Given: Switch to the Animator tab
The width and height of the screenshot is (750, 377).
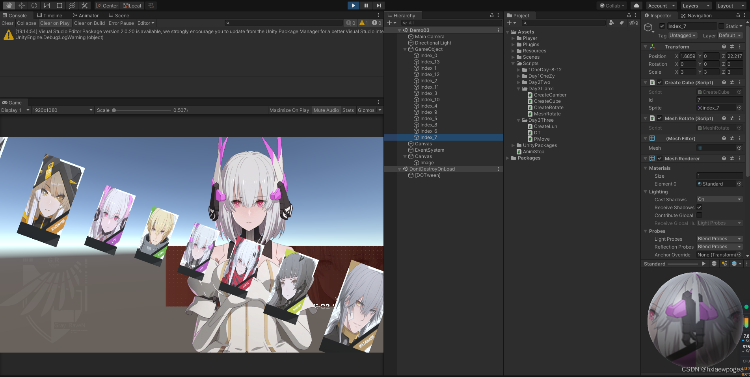Looking at the screenshot, I should [86, 15].
